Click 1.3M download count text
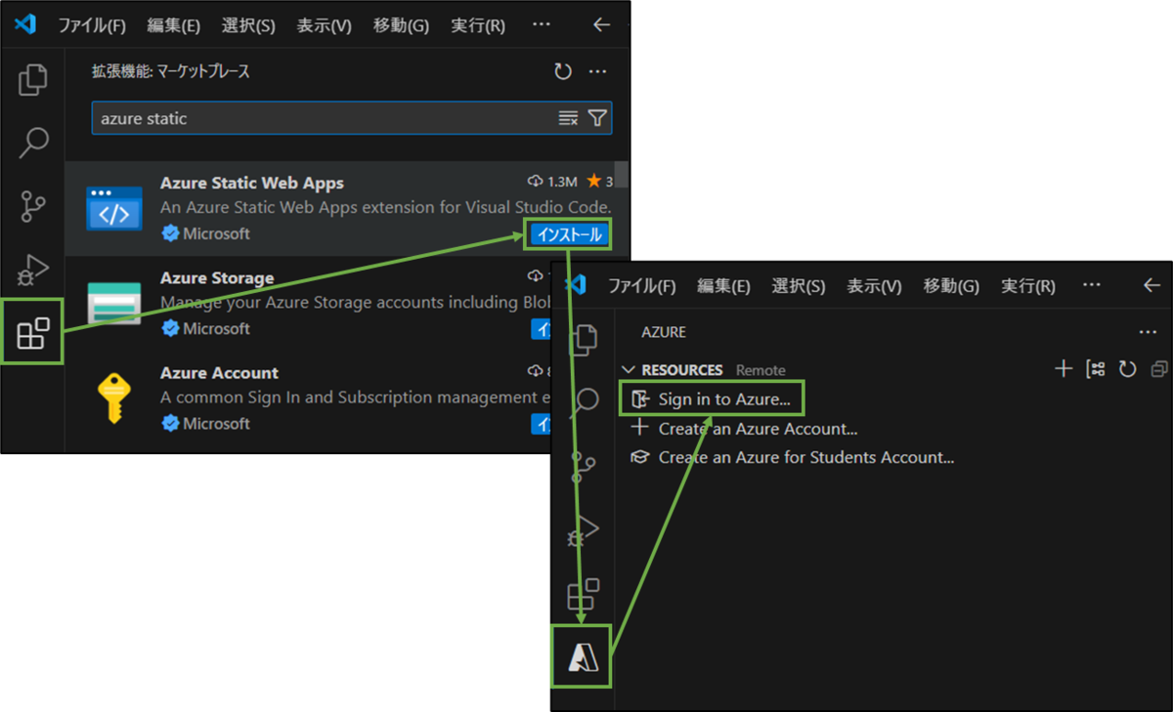 click(562, 182)
